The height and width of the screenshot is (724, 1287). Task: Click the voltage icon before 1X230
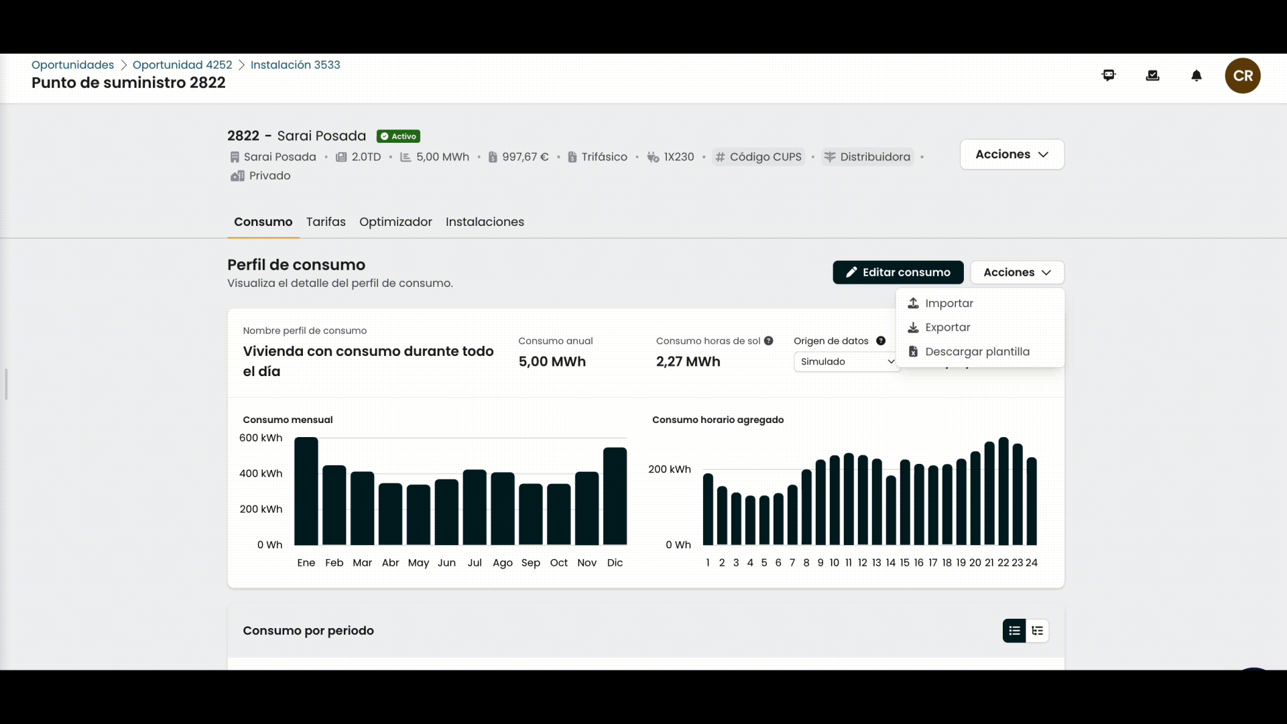pos(653,157)
